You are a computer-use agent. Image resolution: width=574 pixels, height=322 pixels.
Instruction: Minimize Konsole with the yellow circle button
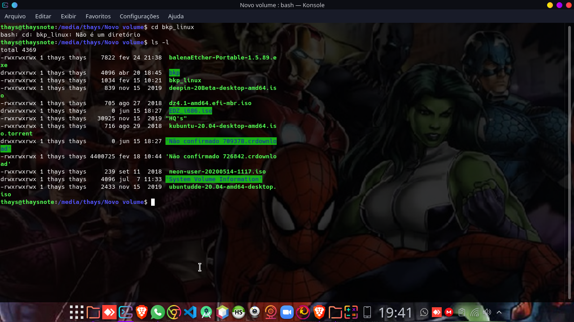[x=550, y=5]
